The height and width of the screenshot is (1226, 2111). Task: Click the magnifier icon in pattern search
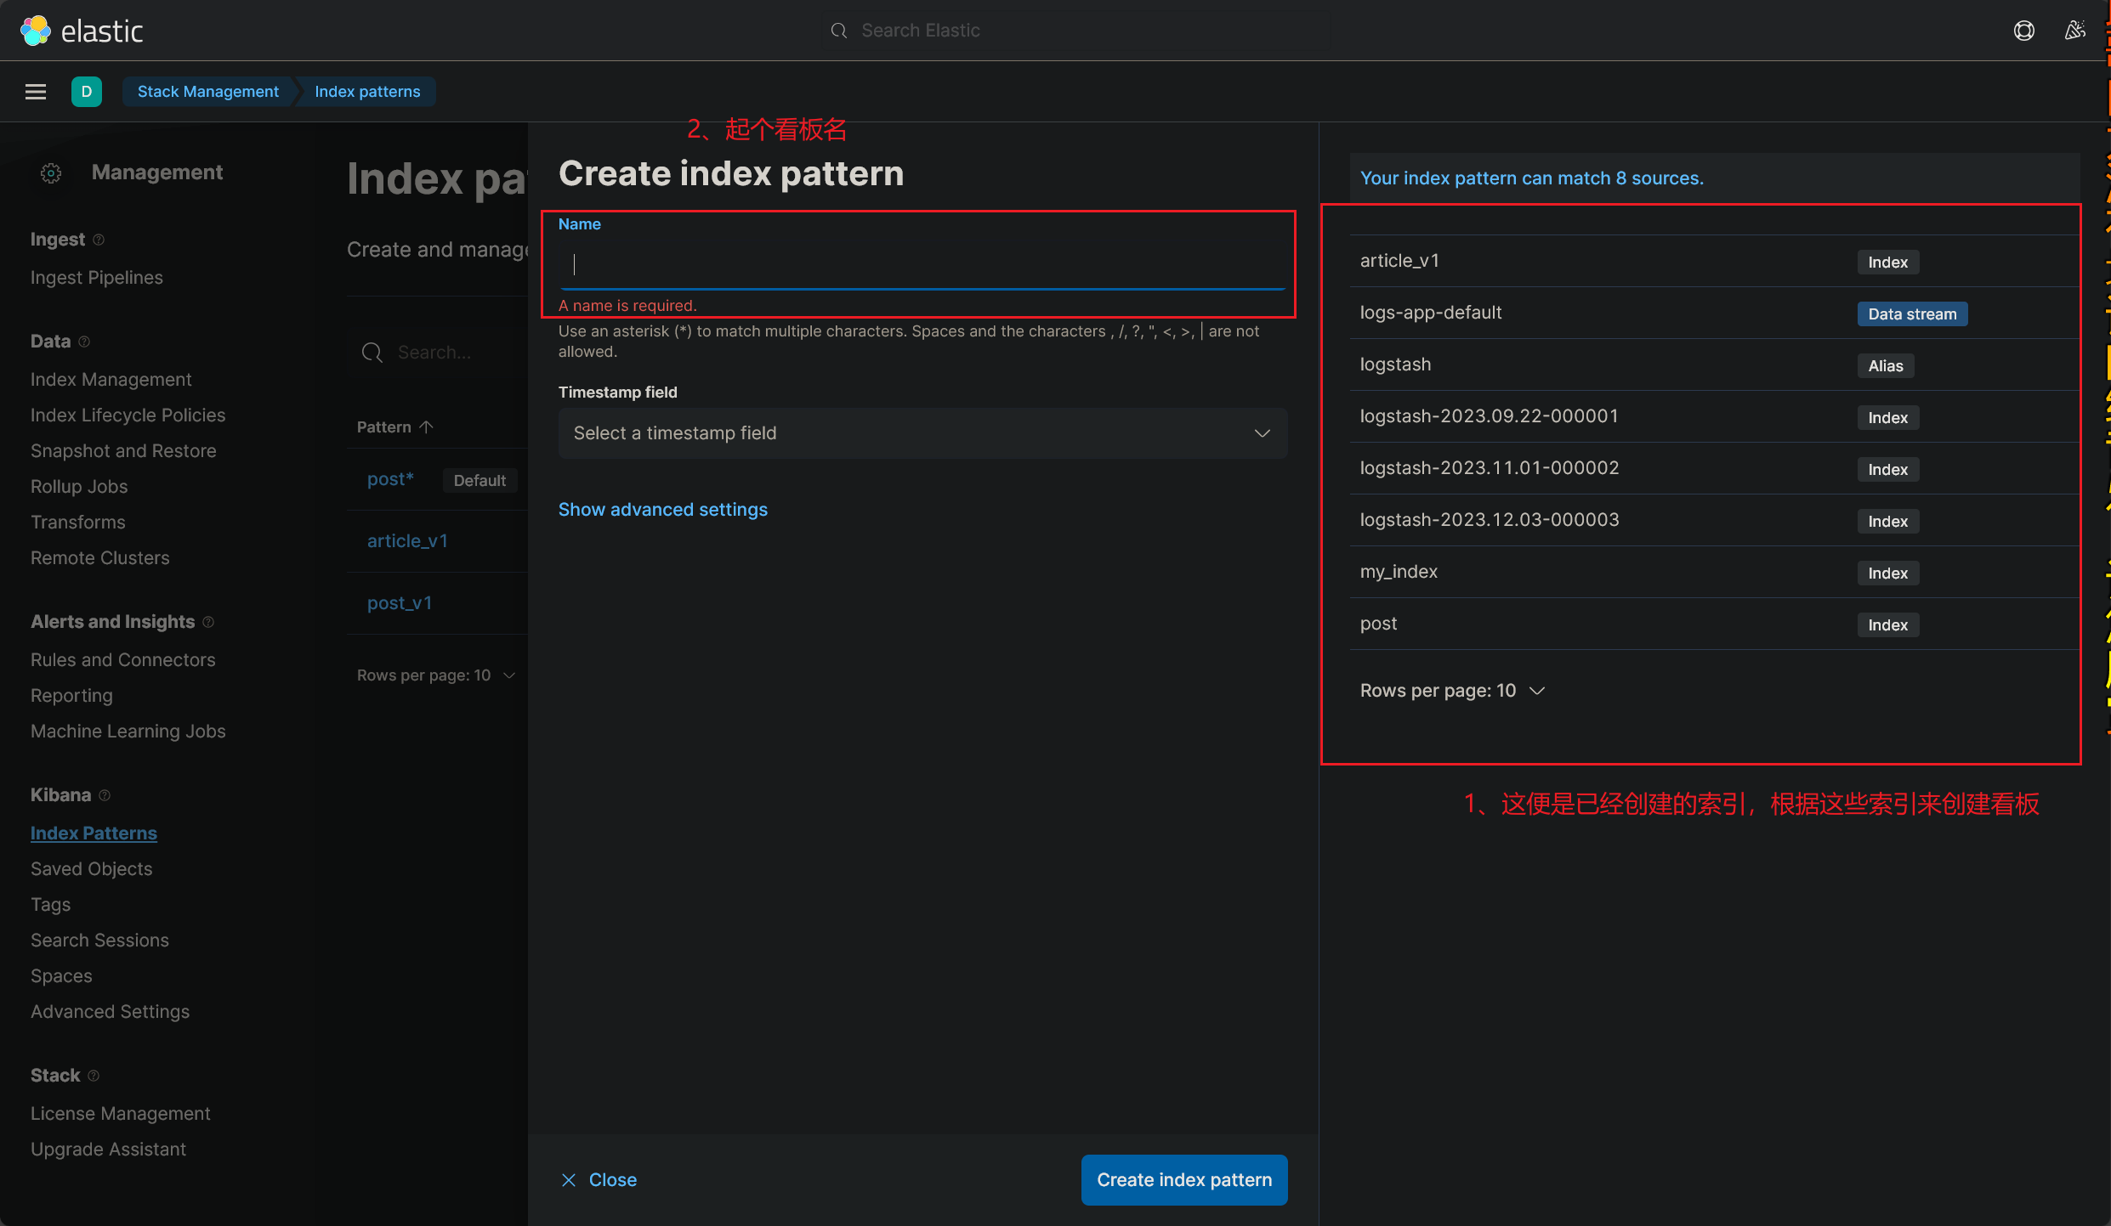(372, 353)
